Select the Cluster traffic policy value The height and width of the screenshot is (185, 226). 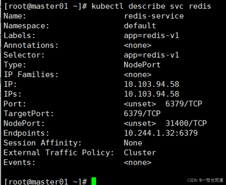point(140,152)
